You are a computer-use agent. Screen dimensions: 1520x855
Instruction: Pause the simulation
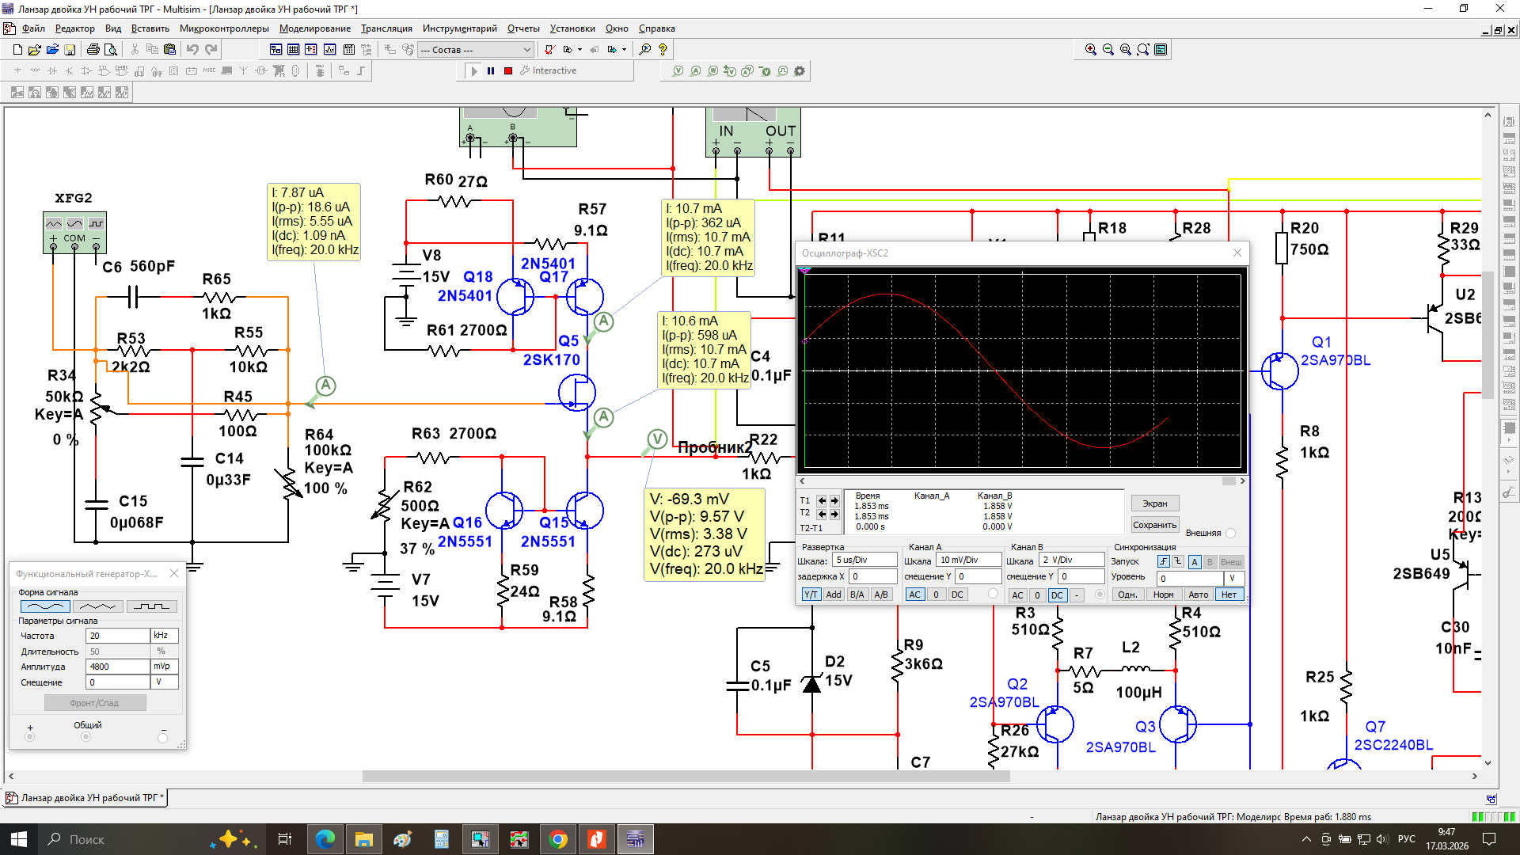click(491, 70)
